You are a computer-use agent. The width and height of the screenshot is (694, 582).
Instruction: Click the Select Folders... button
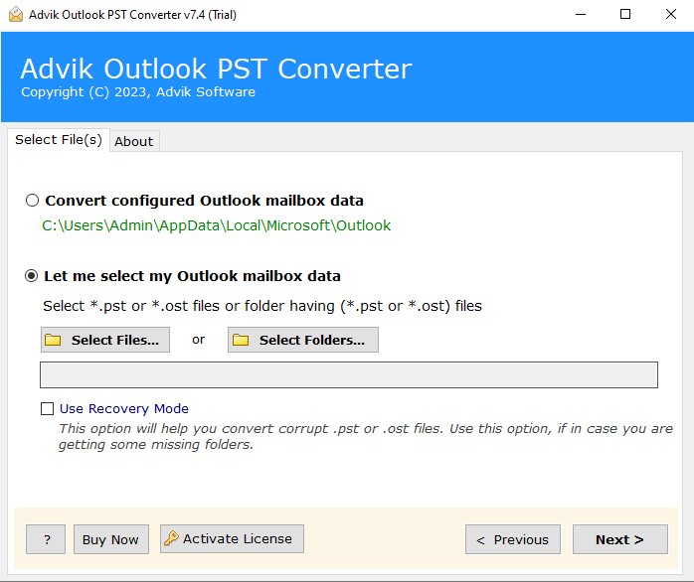(303, 340)
